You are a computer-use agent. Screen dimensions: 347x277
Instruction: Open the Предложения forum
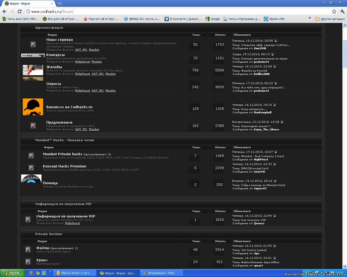tap(59, 123)
